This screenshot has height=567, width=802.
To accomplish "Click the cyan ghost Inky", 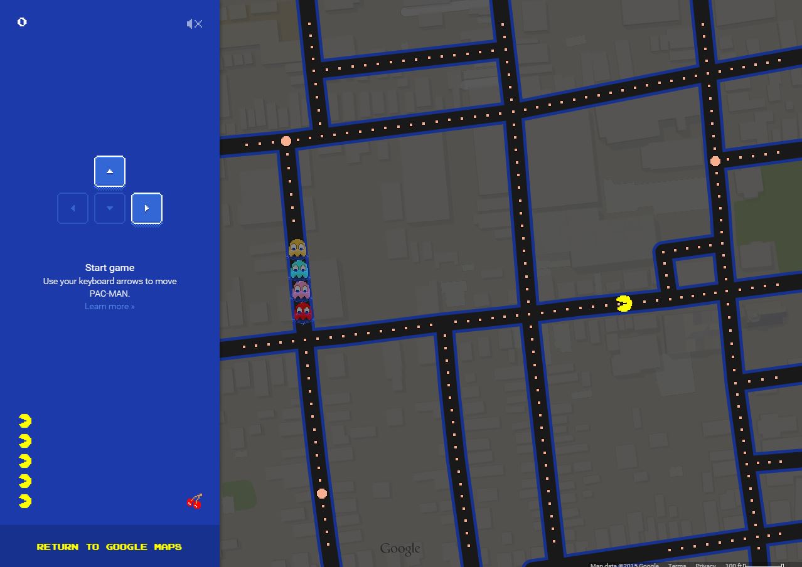I will coord(299,269).
